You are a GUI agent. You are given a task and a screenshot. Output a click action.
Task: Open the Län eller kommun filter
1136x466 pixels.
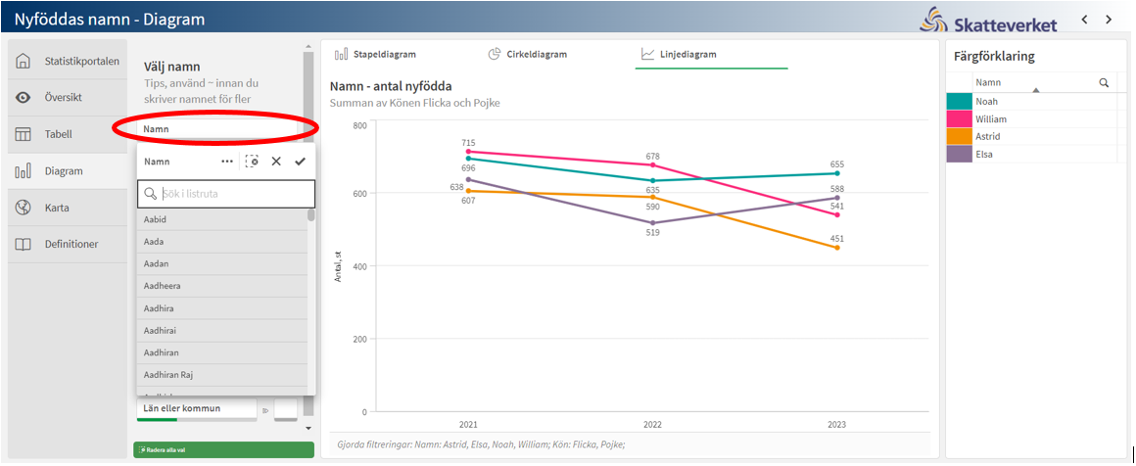pyautogui.click(x=196, y=408)
